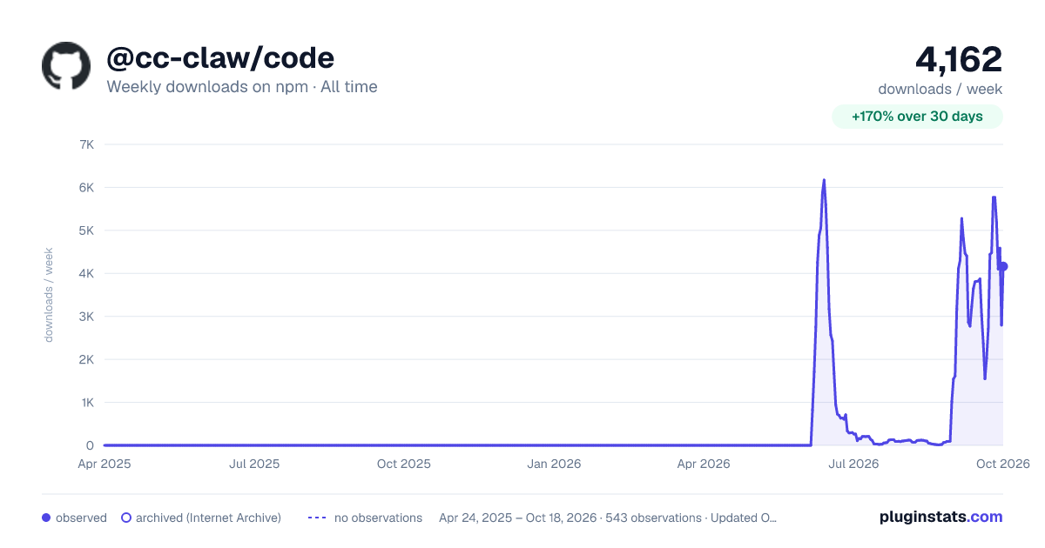Click the 'Weekly downloads on npm · All time' subtitle
Viewport: 1045px width, 548px height.
242,87
